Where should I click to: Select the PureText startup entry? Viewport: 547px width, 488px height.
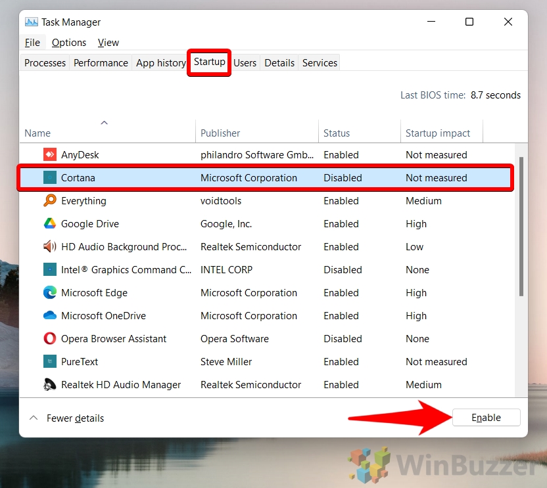pyautogui.click(x=80, y=362)
